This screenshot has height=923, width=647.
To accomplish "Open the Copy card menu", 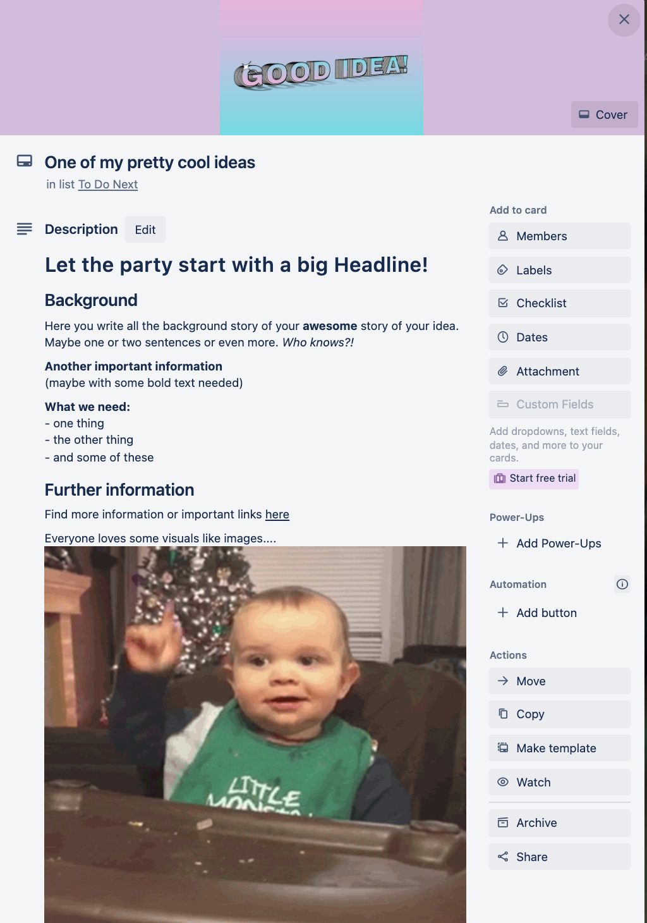I will [560, 714].
